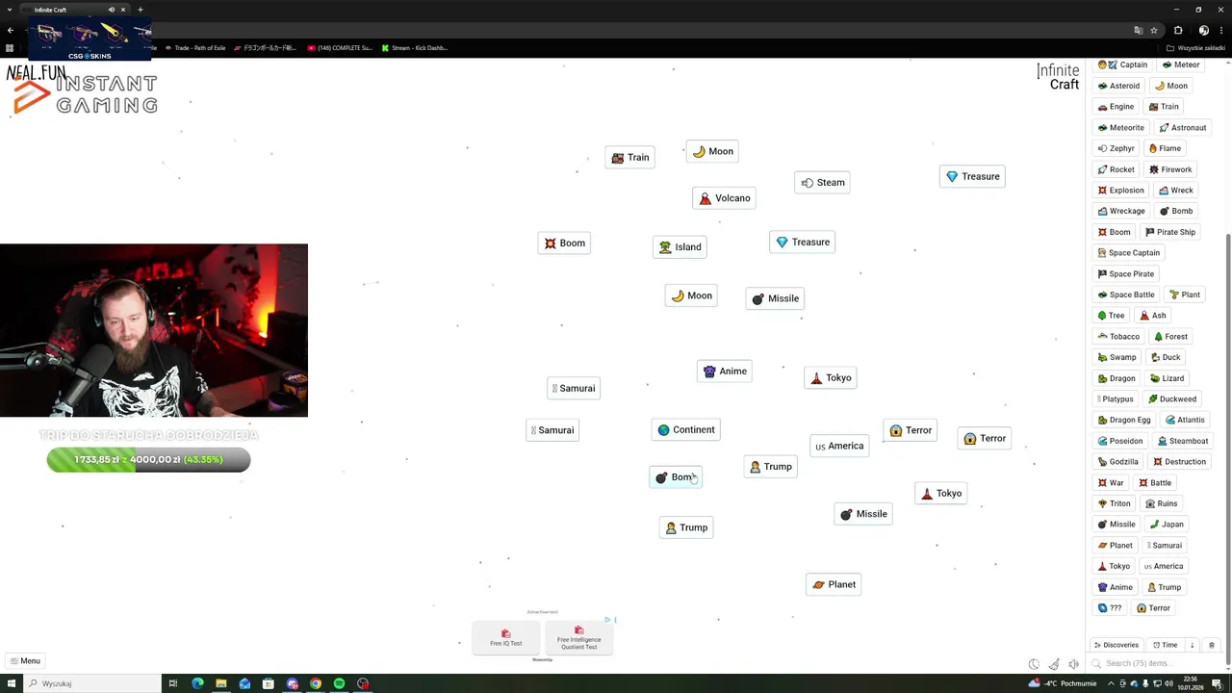Open the Free IQ Test ad

tap(506, 638)
